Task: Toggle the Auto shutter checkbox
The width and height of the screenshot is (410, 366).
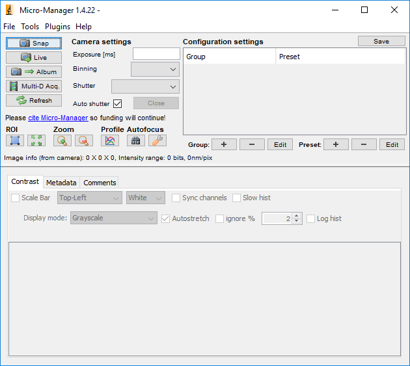Action: tap(118, 103)
